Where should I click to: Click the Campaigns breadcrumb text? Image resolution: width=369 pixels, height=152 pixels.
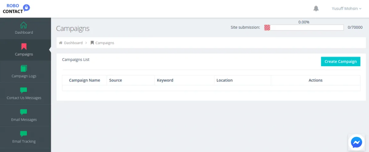click(x=105, y=43)
